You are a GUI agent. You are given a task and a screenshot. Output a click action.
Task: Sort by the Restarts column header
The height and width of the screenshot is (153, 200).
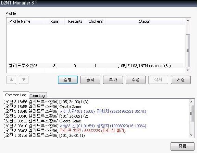tap(75, 21)
